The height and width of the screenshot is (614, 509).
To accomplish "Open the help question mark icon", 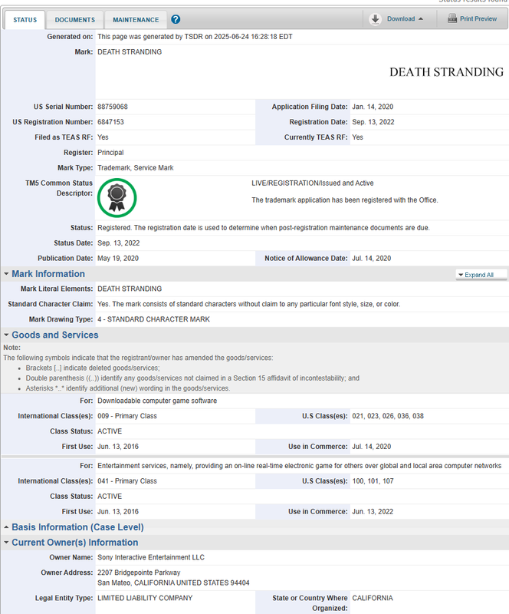I will (x=176, y=19).
